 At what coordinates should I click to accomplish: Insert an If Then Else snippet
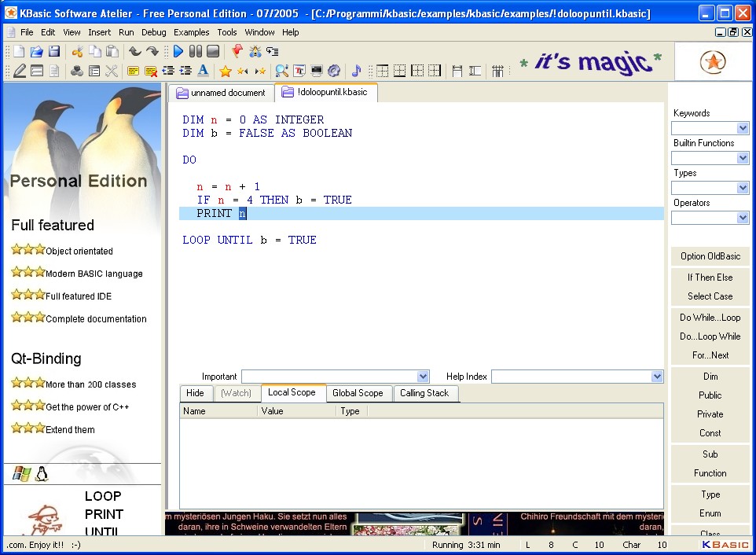pos(710,277)
